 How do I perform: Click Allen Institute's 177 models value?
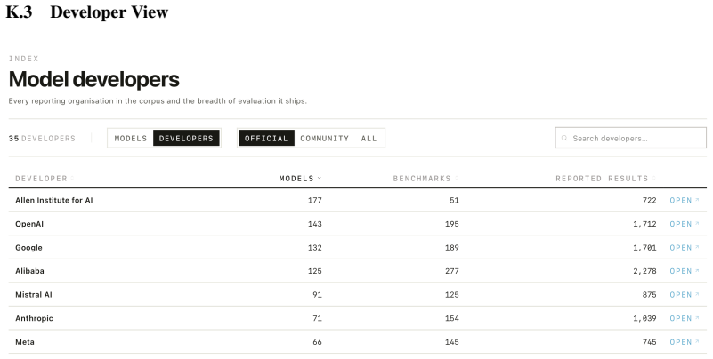click(315, 200)
